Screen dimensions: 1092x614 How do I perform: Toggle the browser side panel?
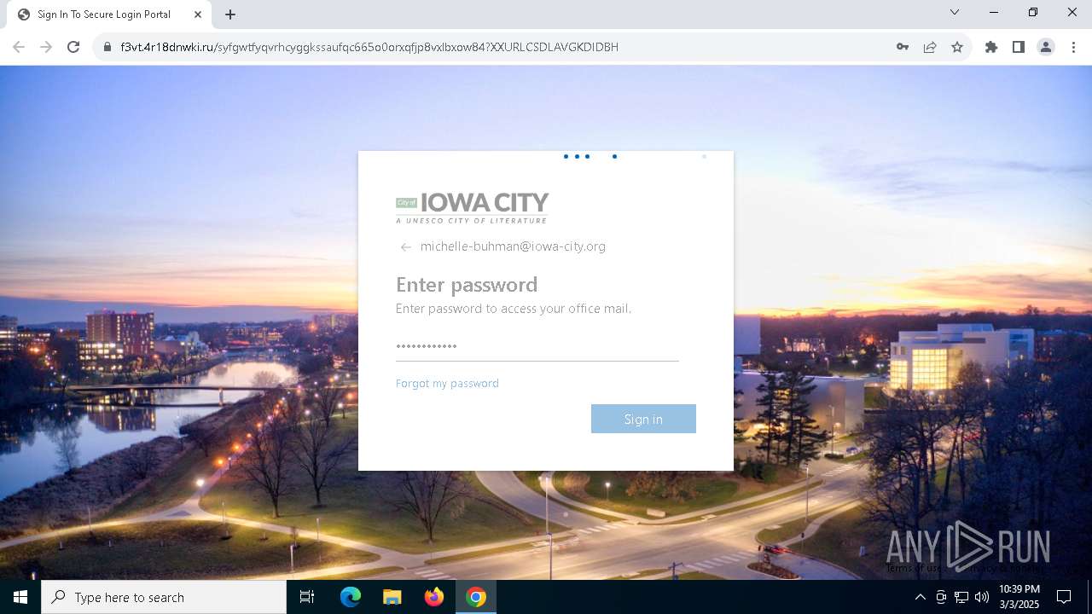[x=1019, y=47]
